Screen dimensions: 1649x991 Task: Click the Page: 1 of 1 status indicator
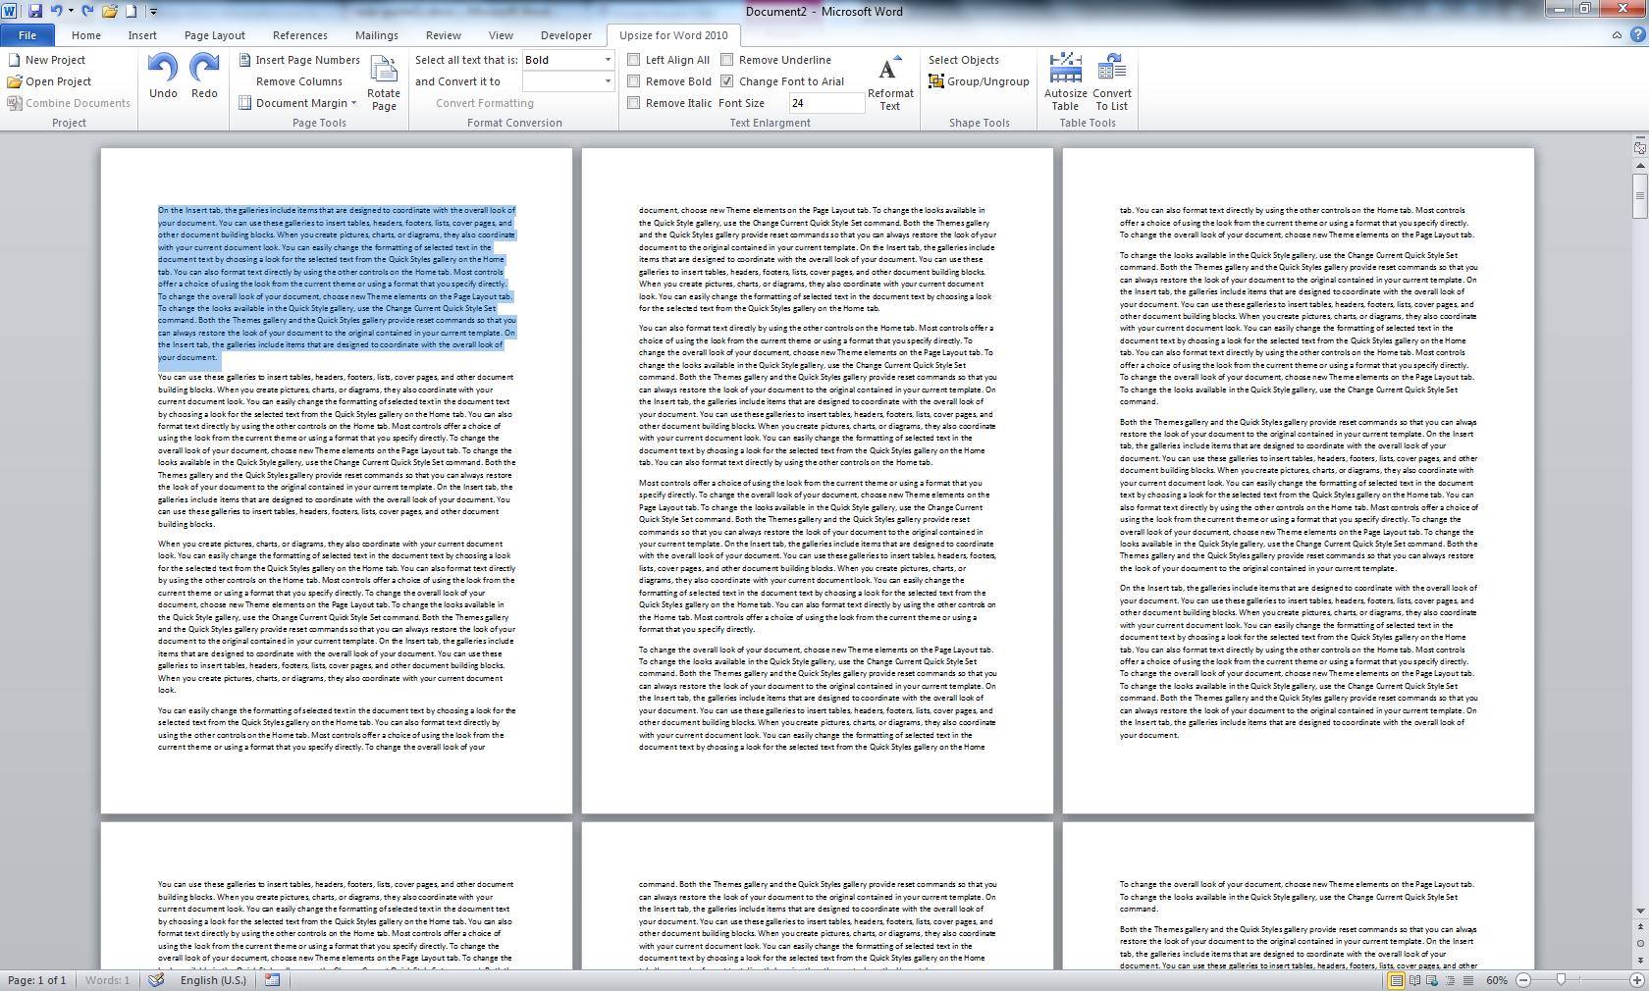point(36,980)
